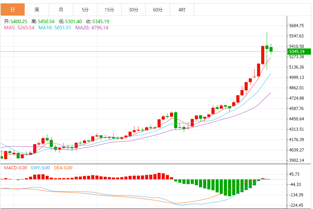Select the 15分 timeframe tab

coord(109,10)
